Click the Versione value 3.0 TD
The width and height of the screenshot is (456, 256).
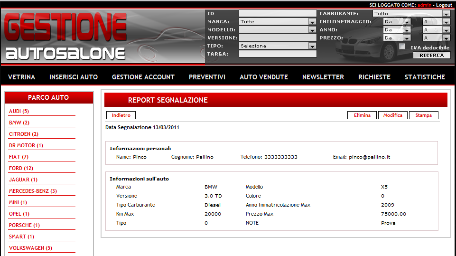coord(213,196)
